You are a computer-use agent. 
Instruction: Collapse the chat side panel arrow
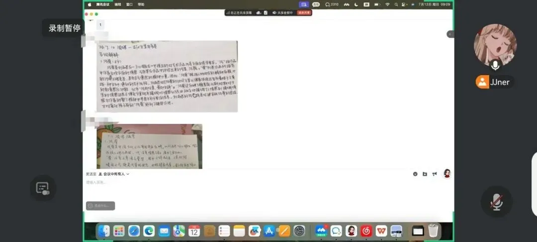pos(450,34)
